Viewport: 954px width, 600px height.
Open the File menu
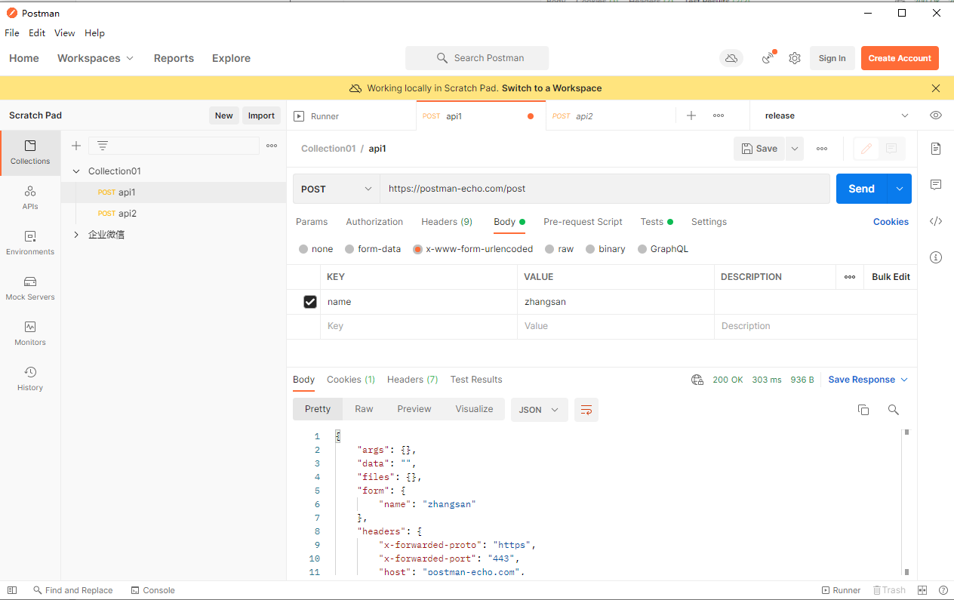[x=12, y=33]
